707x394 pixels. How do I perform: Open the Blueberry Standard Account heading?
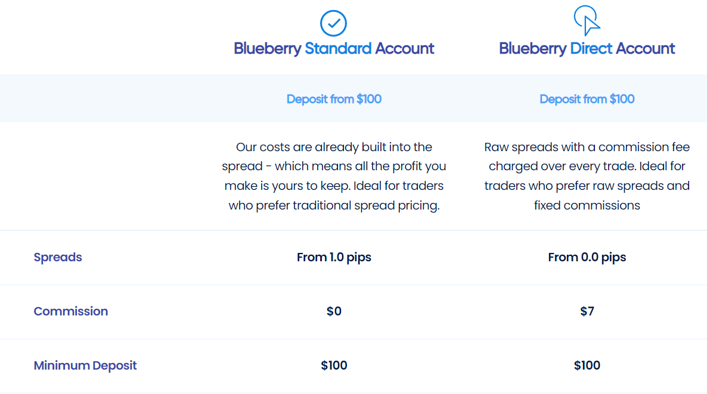click(x=334, y=49)
